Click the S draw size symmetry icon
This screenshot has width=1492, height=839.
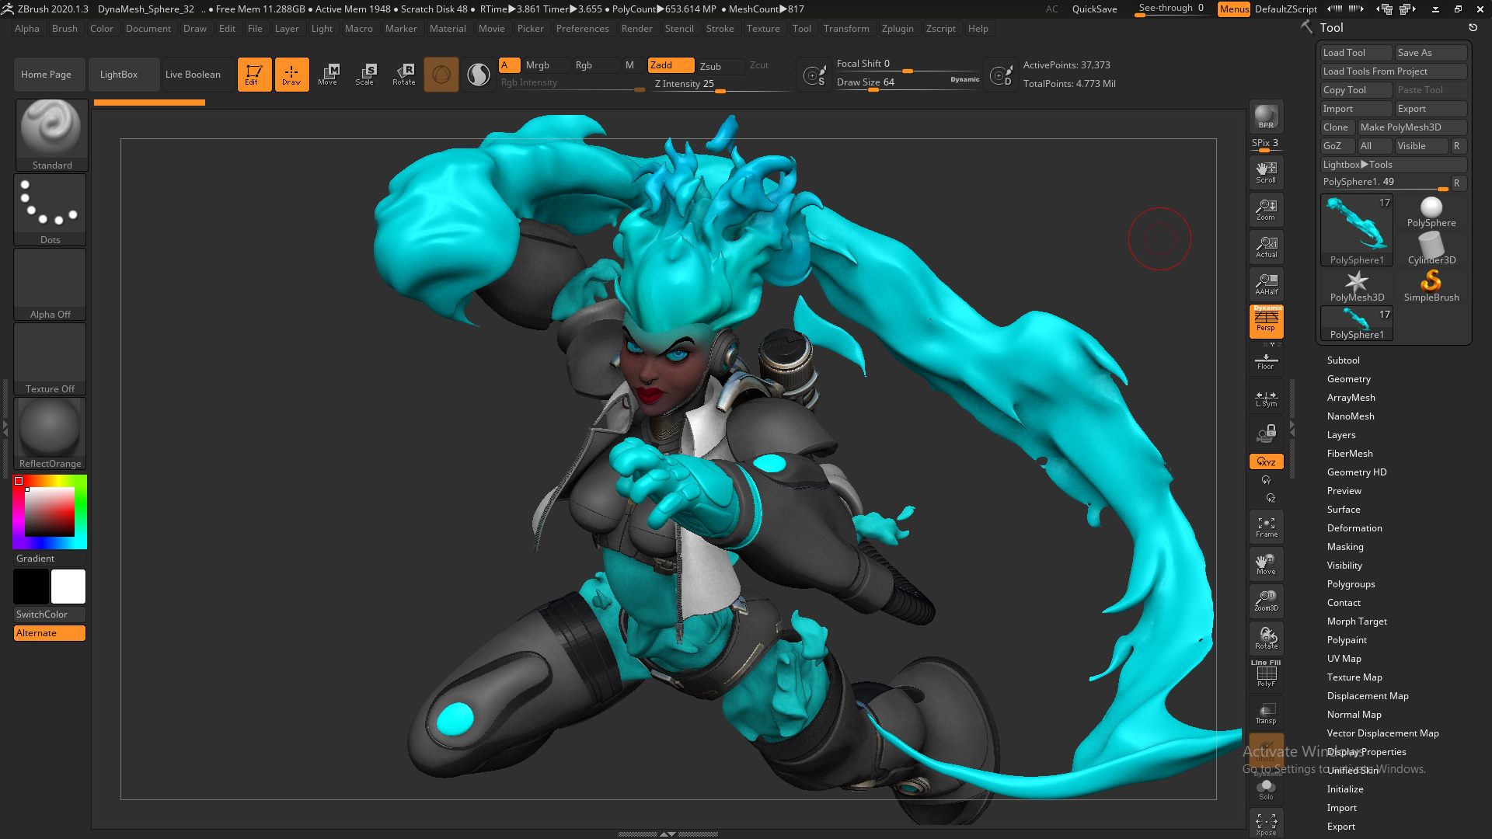(814, 75)
